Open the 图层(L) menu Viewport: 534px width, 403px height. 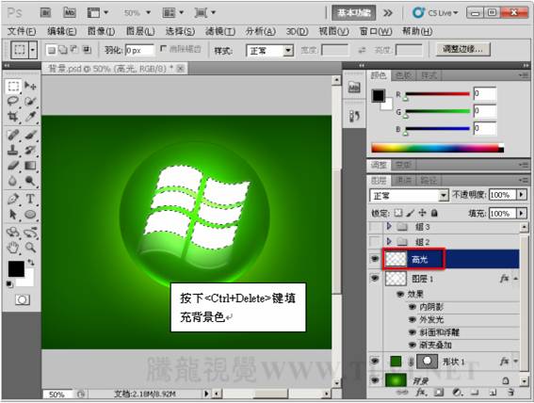140,32
